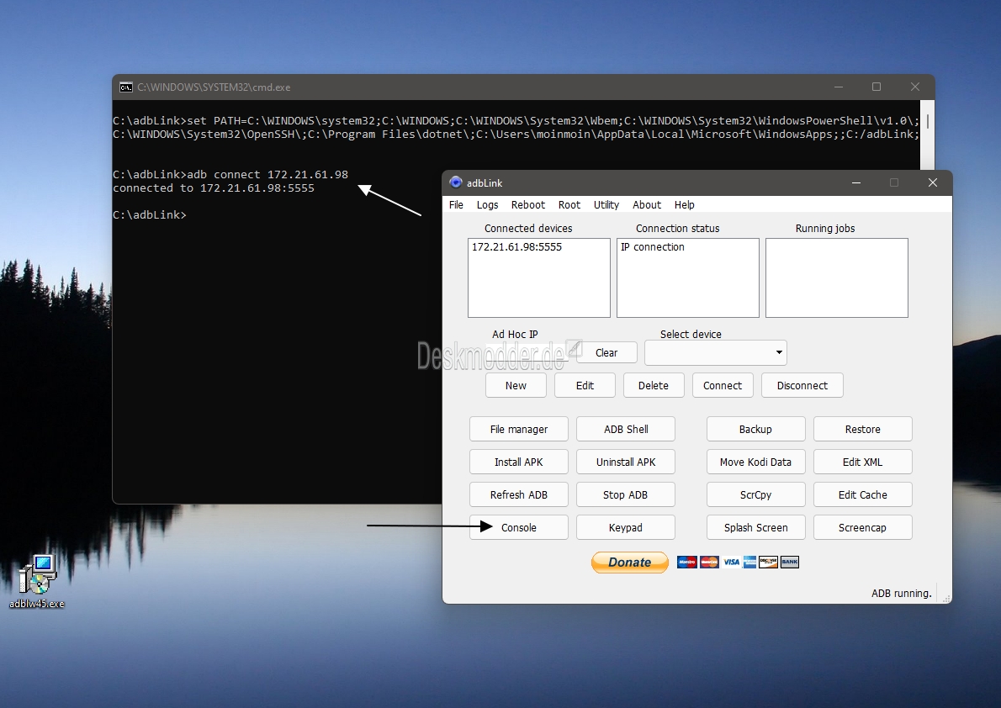
Task: Click the Stop ADB button
Action: coord(626,494)
